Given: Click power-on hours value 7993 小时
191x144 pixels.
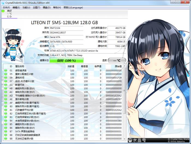Looking at the screenshot, I should (x=117, y=46).
